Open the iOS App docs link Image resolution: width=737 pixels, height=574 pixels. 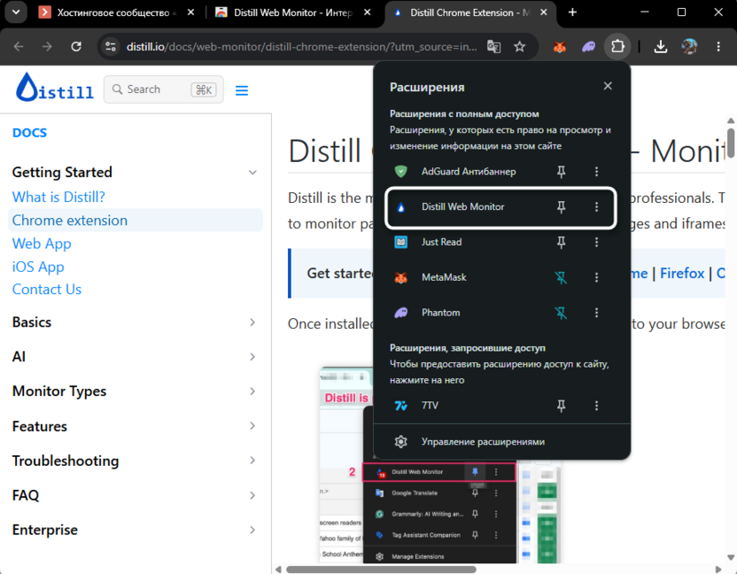point(38,267)
